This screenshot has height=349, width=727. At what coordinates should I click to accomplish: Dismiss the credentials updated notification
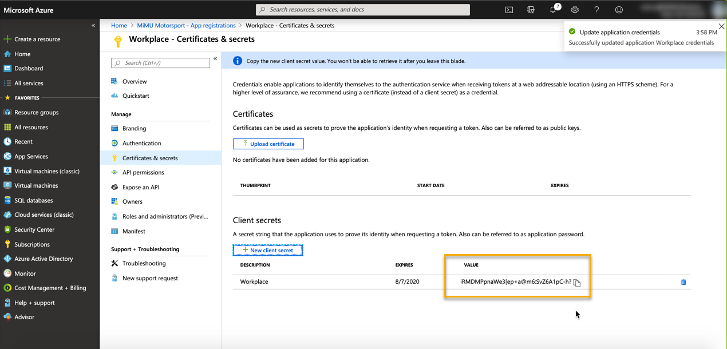pyautogui.click(x=721, y=26)
